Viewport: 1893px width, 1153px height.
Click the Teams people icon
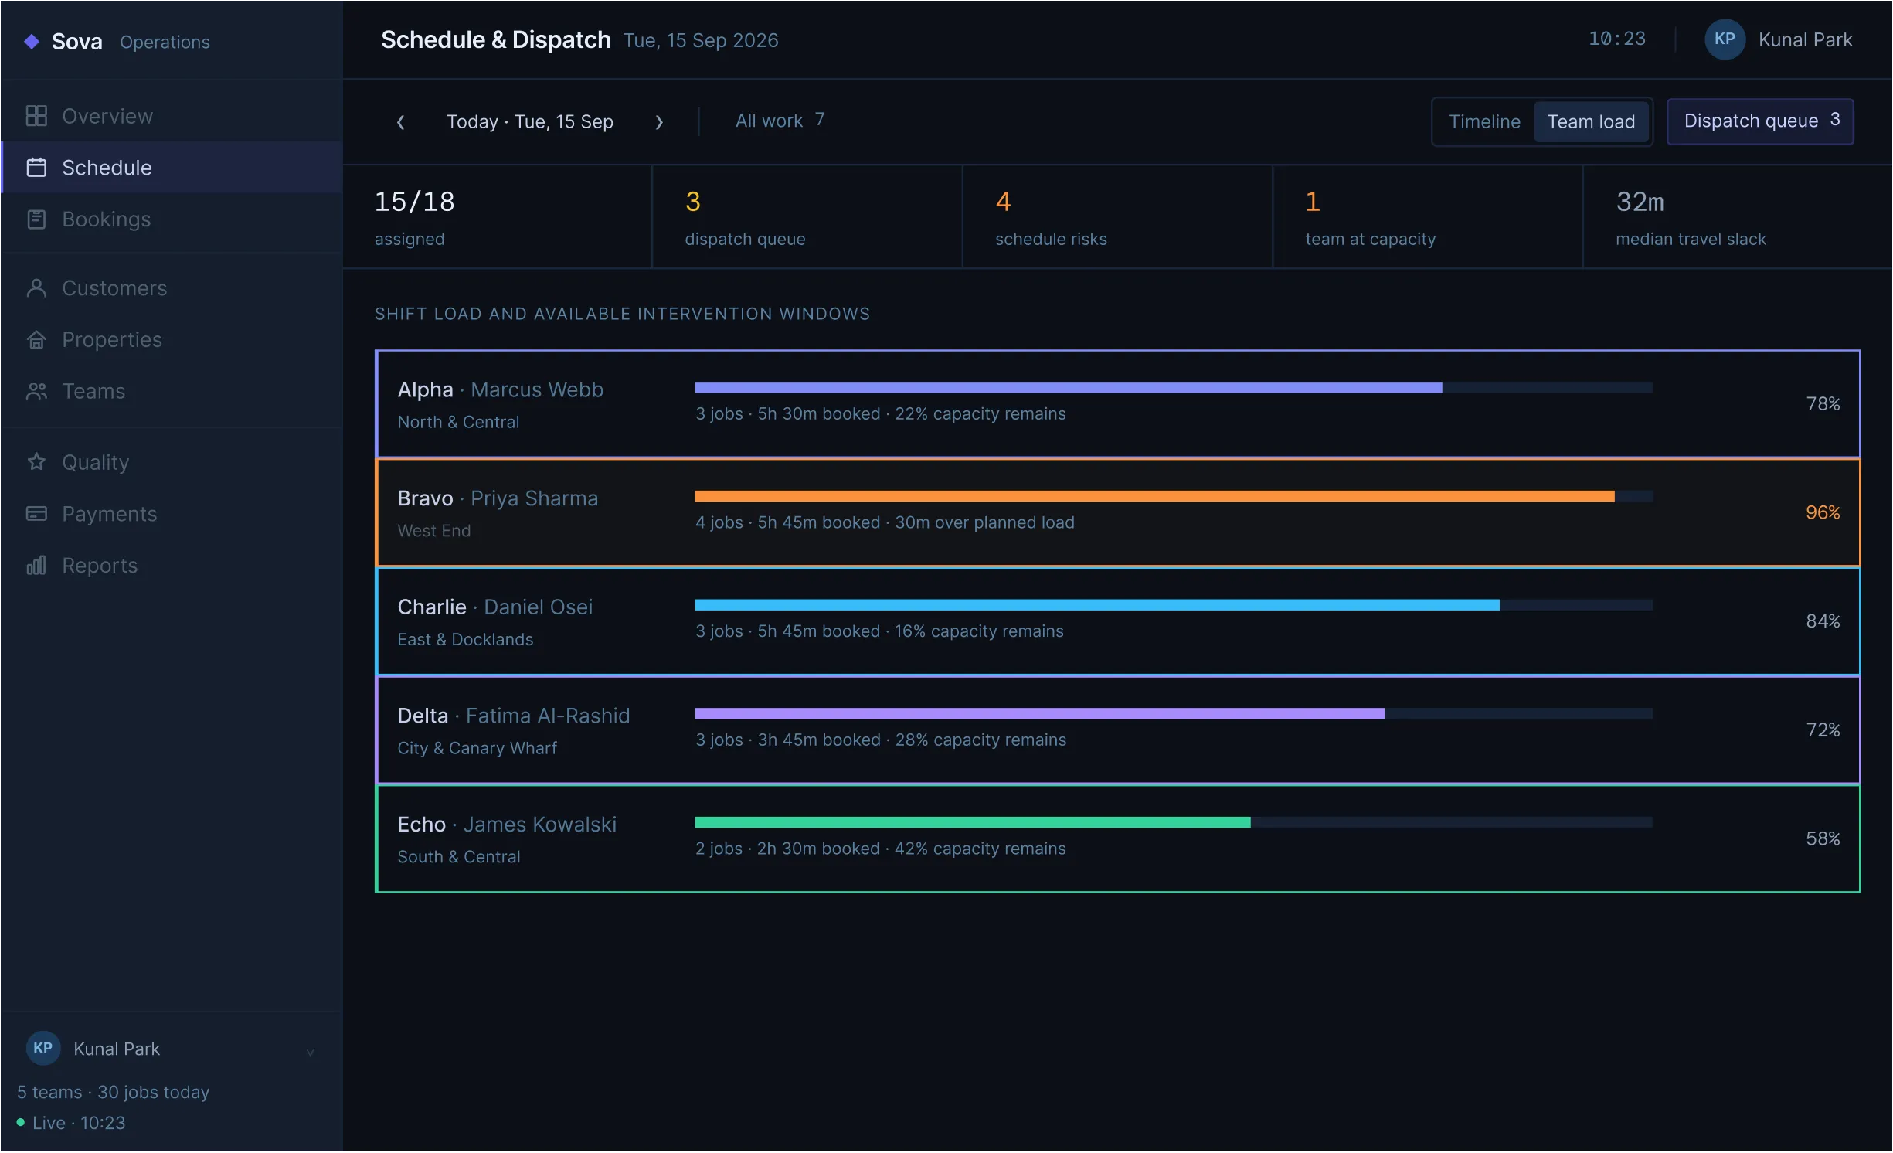[36, 392]
